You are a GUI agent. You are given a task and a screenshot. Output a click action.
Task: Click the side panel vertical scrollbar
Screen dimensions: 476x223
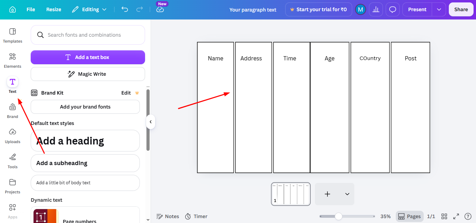[148, 120]
